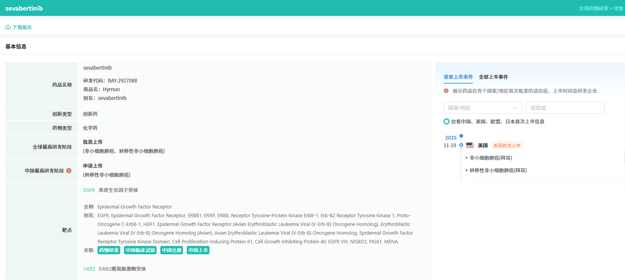Screen dimensions: 625x280
Task: Click the 11-19 timeline circle marker
Action: [x=461, y=145]
